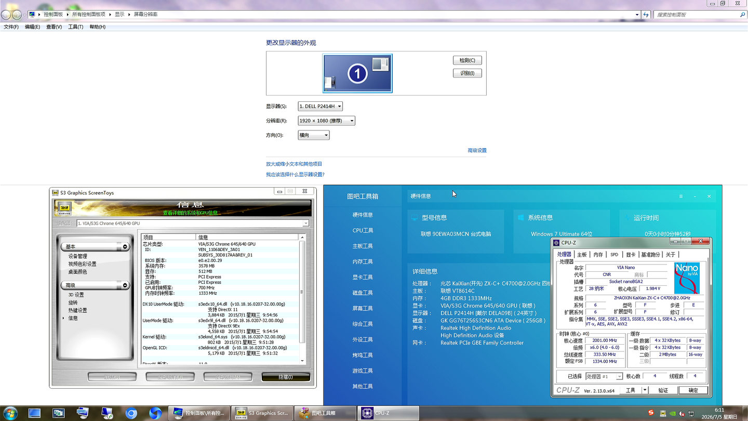Switch to the 内存 tab in CPU-Z

coord(598,255)
